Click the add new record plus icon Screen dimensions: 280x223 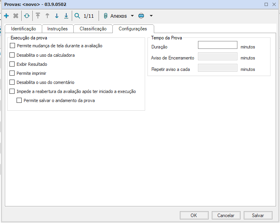pyautogui.click(x=6, y=16)
